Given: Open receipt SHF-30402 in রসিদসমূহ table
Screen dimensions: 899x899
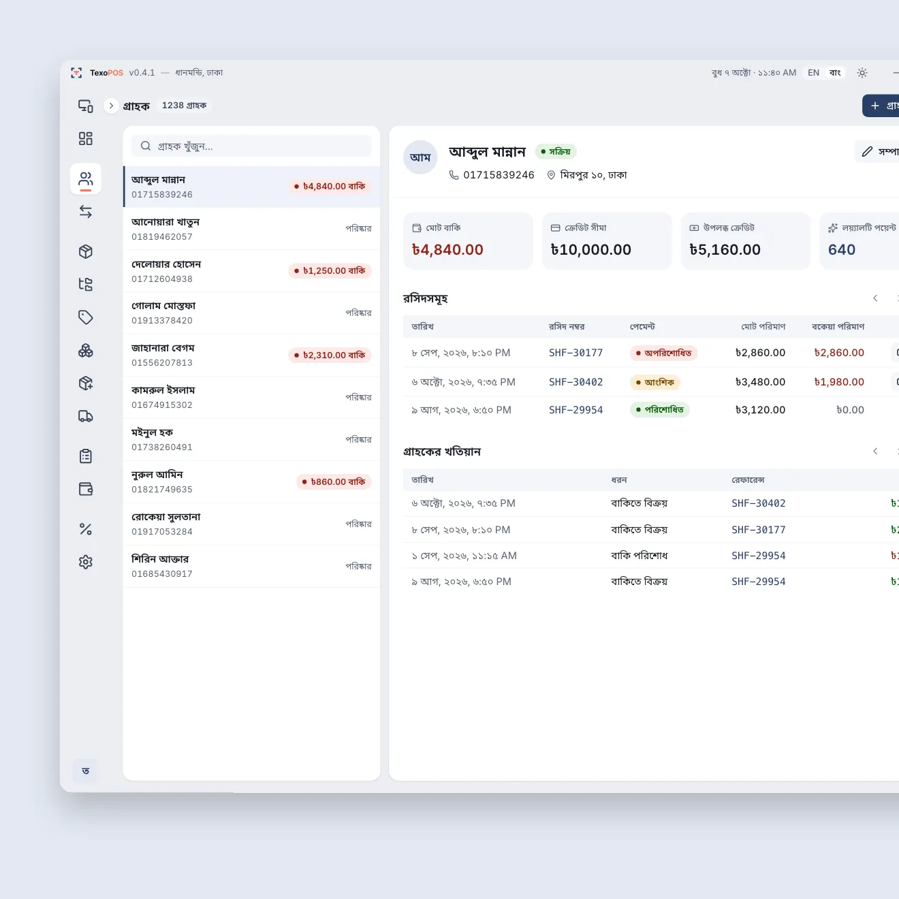Looking at the screenshot, I should [x=576, y=382].
